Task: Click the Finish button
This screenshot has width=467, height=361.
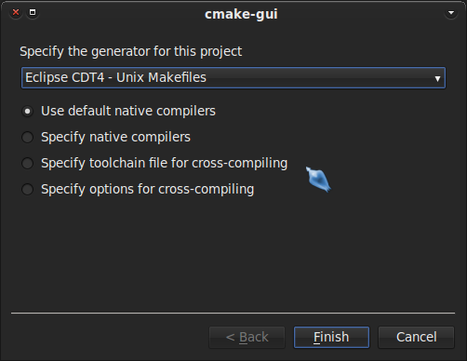Action: pos(331,337)
